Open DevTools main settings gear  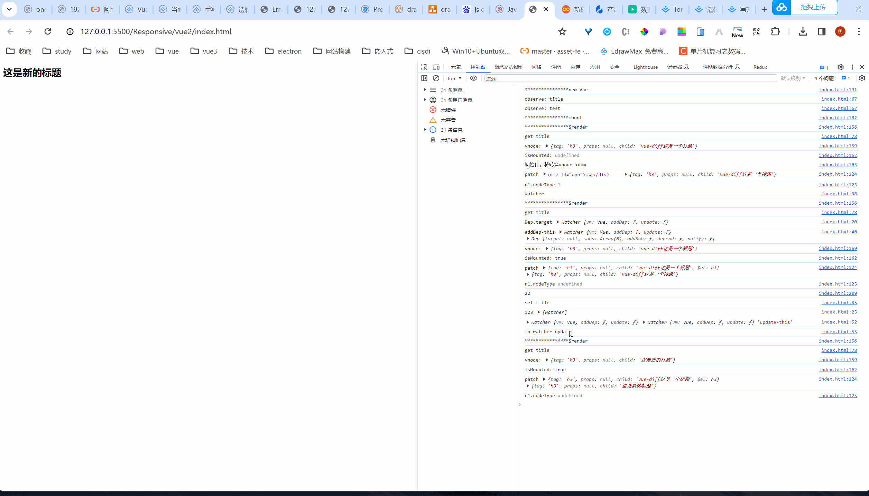(840, 67)
